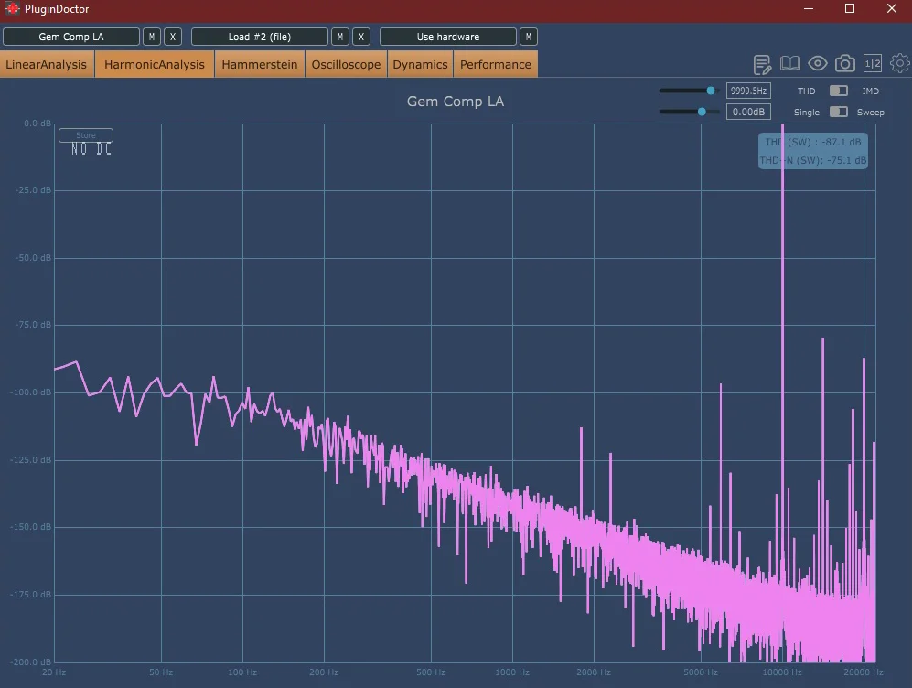Viewport: 912px width, 688px height.
Task: Select the HarmonicAnalysis tab
Action: coord(155,65)
